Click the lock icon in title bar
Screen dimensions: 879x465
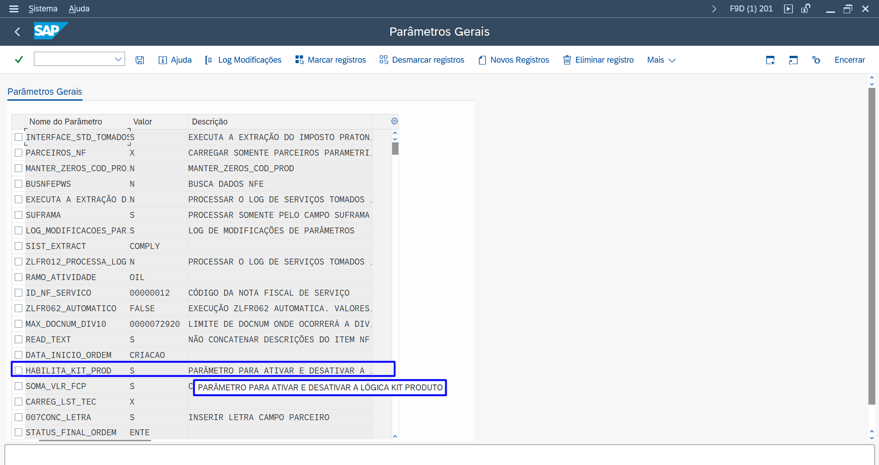click(806, 9)
